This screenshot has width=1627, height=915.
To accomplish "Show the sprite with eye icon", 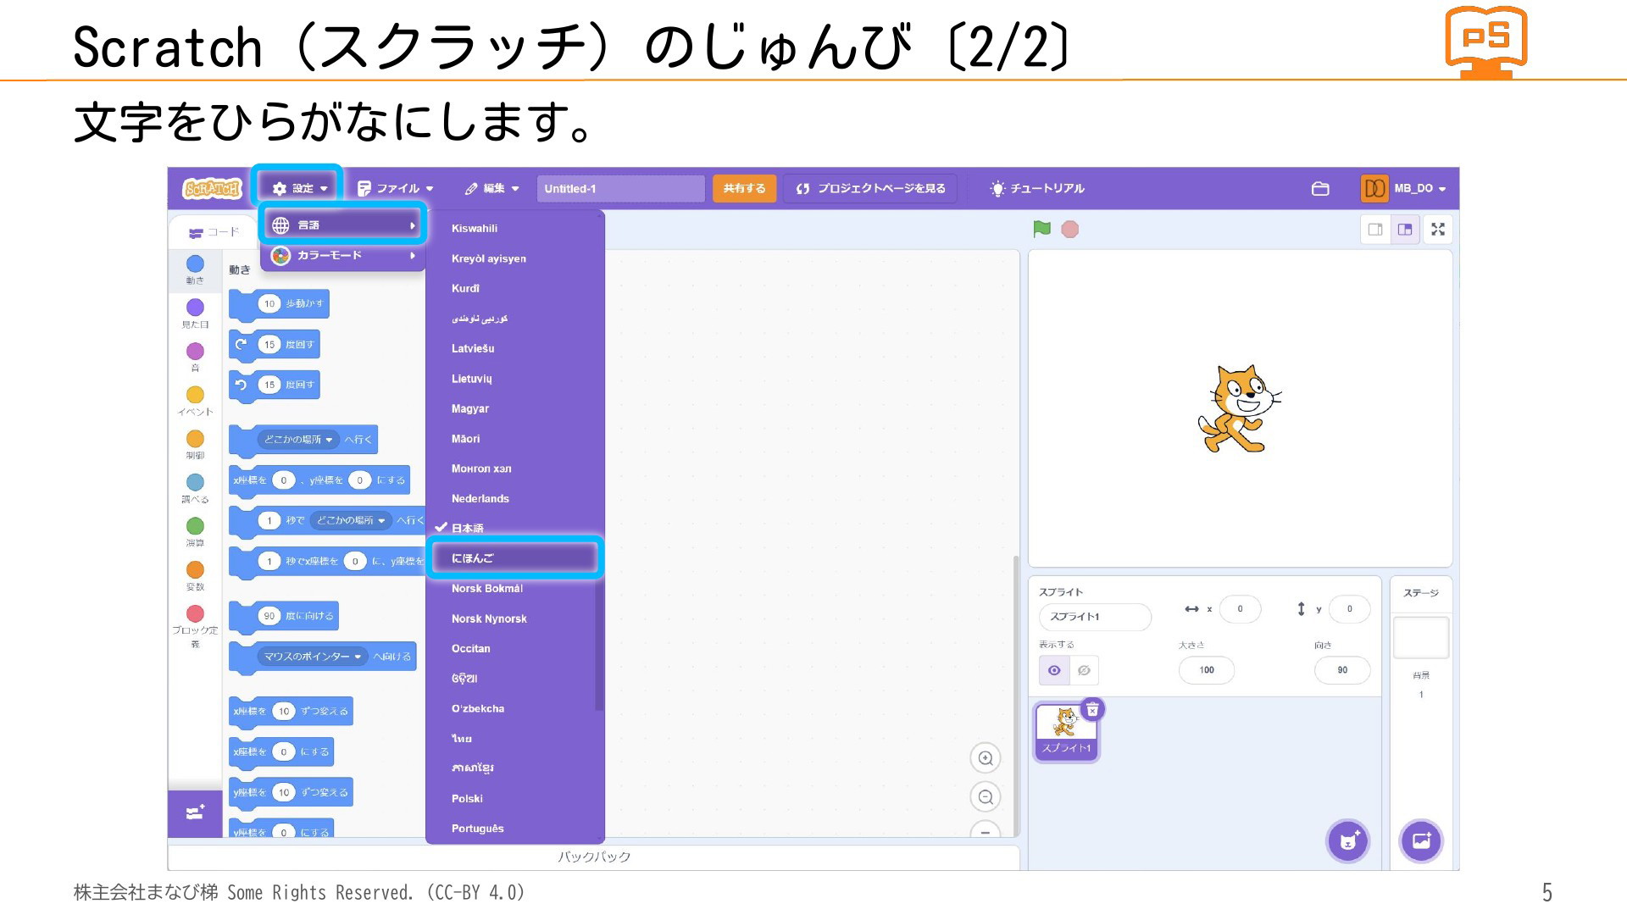I will click(x=1054, y=670).
